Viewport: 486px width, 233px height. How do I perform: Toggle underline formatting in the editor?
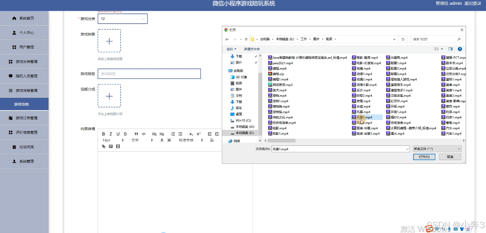pyautogui.click(x=118, y=134)
